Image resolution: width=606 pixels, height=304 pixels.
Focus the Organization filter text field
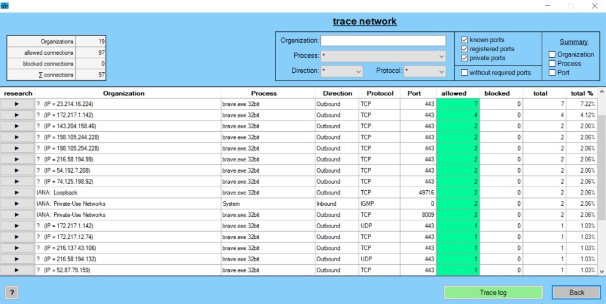(383, 40)
